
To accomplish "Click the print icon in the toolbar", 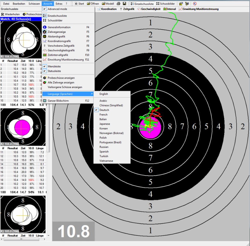I will click(118, 4).
